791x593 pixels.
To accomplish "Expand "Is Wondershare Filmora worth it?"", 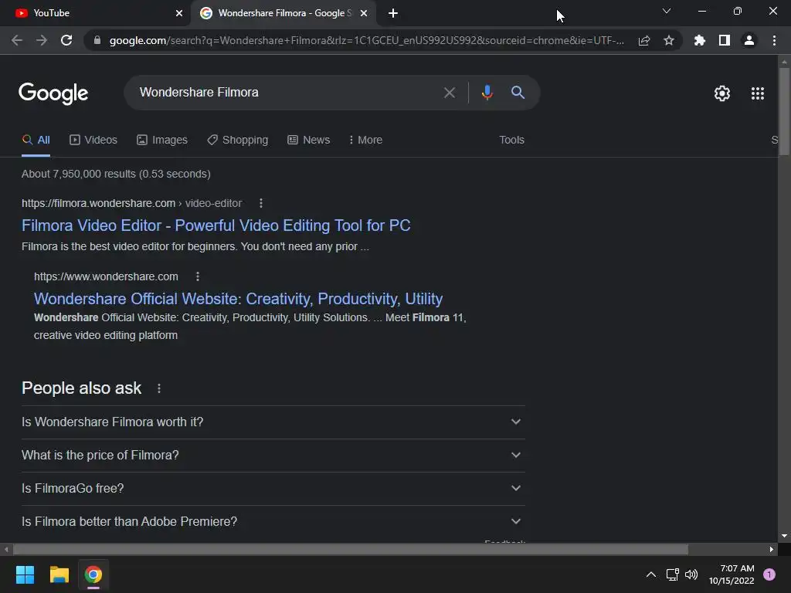I will click(273, 422).
